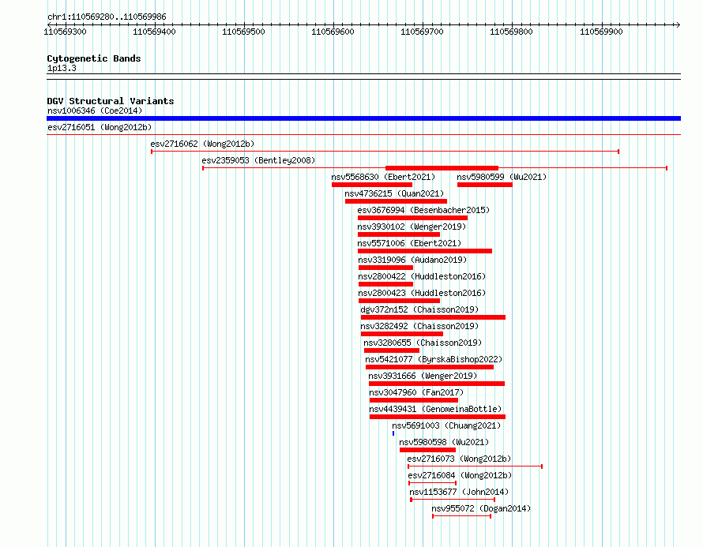The height and width of the screenshot is (547, 703).
Task: Click the red bar under nsv5568630
Action: point(372,185)
